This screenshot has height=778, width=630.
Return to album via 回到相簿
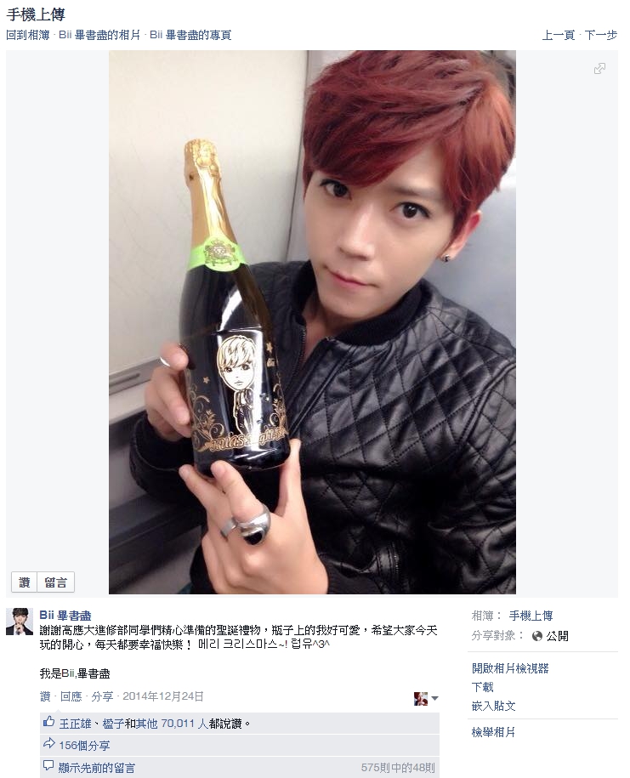pyautogui.click(x=28, y=35)
